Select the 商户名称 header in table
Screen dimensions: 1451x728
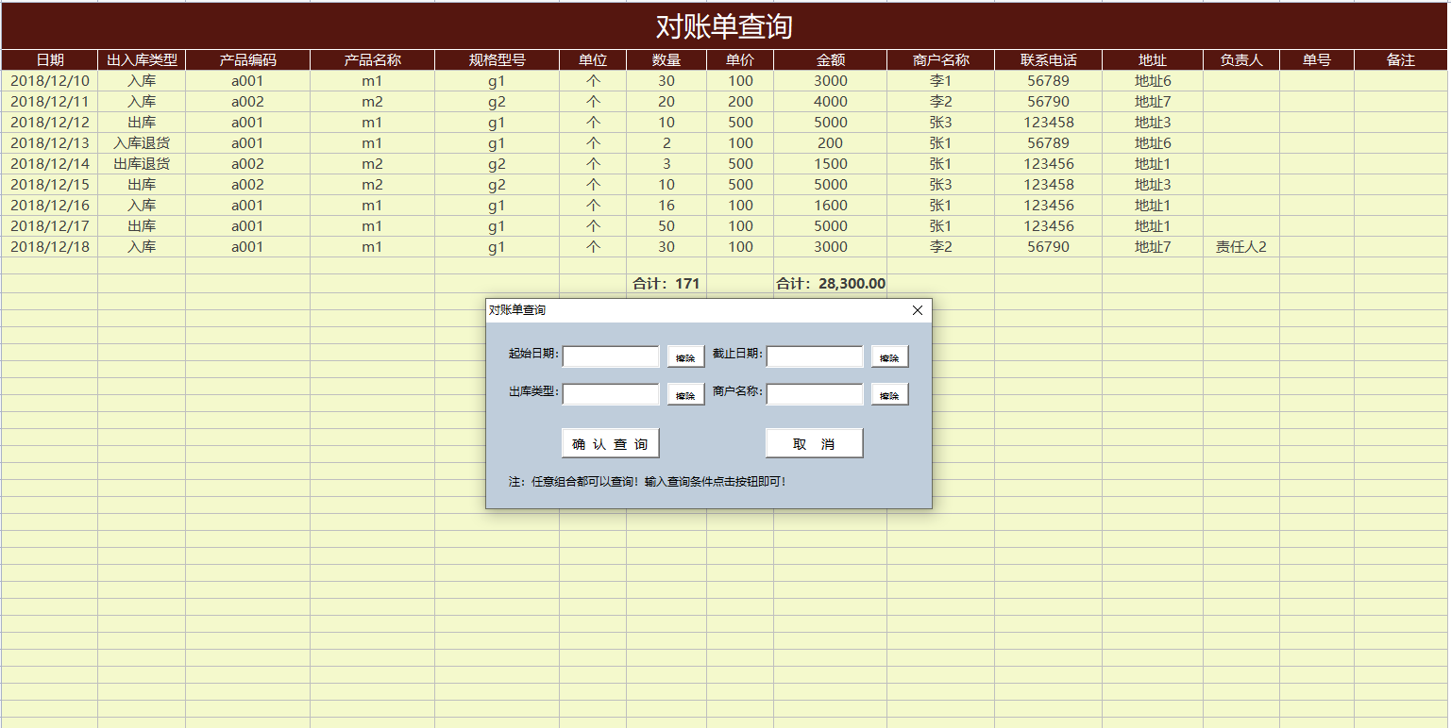[940, 60]
